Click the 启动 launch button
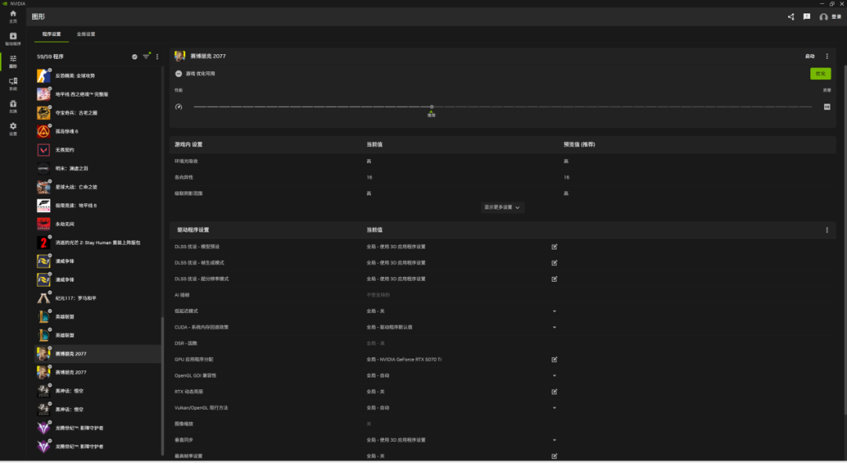 coord(809,57)
